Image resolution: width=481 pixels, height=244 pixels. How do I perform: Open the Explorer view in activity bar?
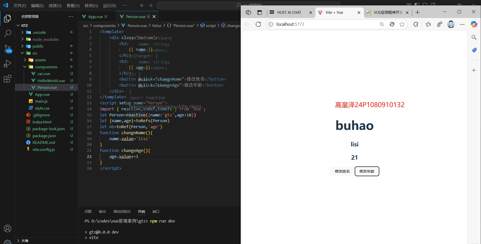coord(8,19)
